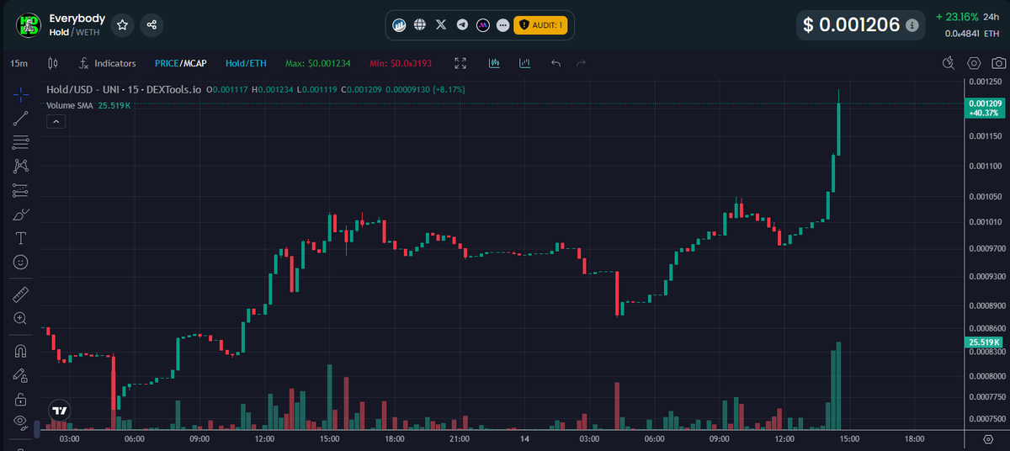Image resolution: width=1010 pixels, height=451 pixels.
Task: Select the text annotation tool
Action: pyautogui.click(x=21, y=238)
